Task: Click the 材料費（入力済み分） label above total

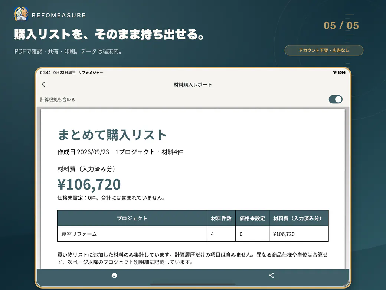Action: click(x=86, y=169)
